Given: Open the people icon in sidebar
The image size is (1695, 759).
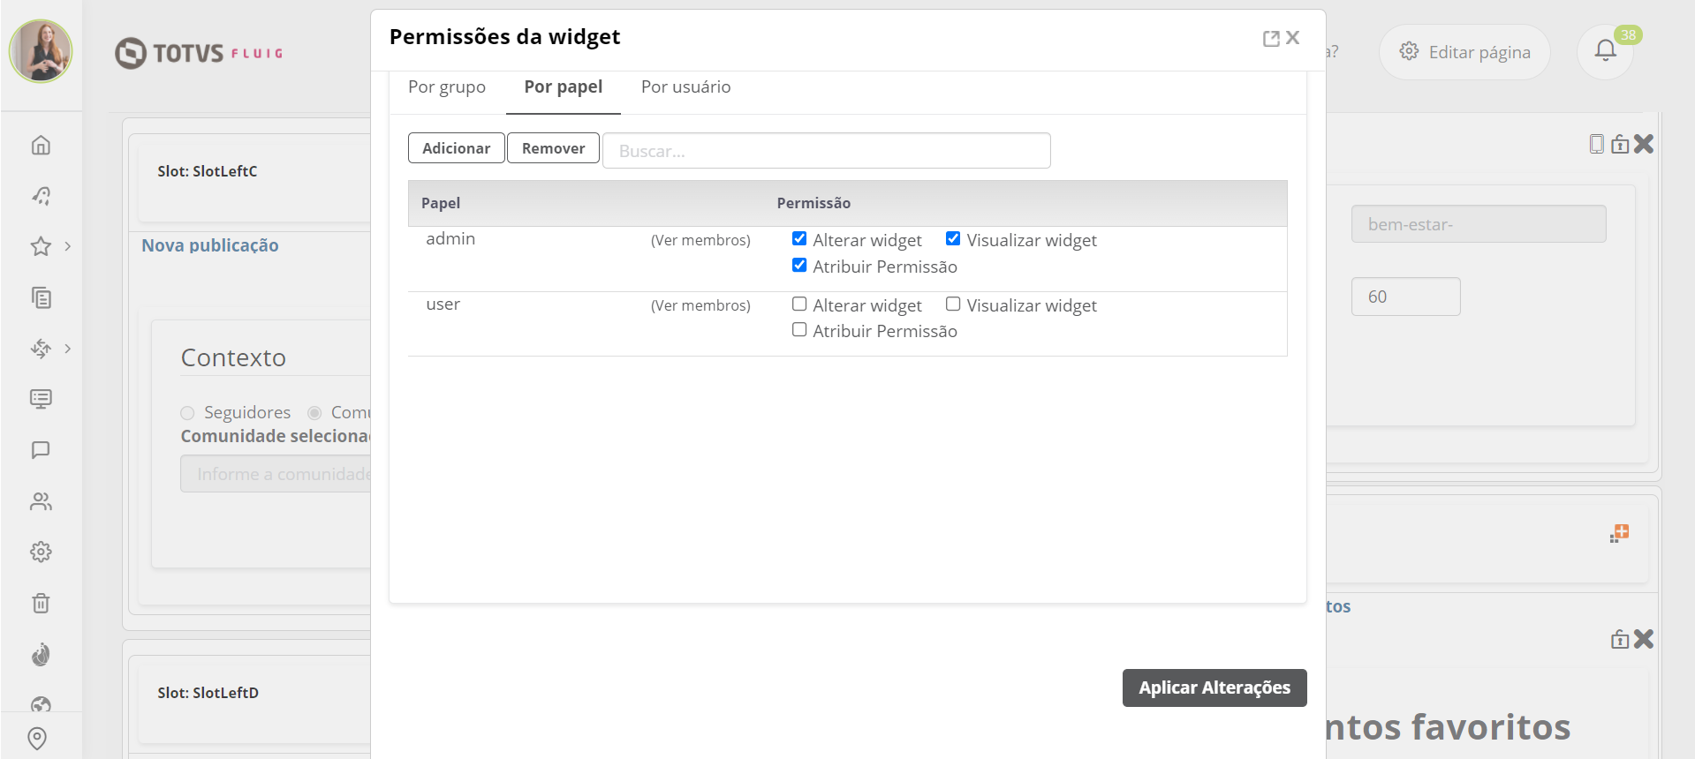Looking at the screenshot, I should point(41,501).
